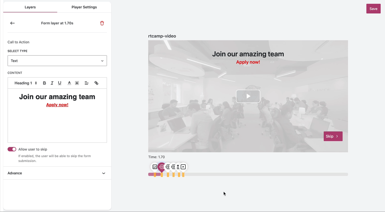Screen dimensions: 385x212
Task: Click the back arrow in layer header
Action: click(x=12, y=23)
